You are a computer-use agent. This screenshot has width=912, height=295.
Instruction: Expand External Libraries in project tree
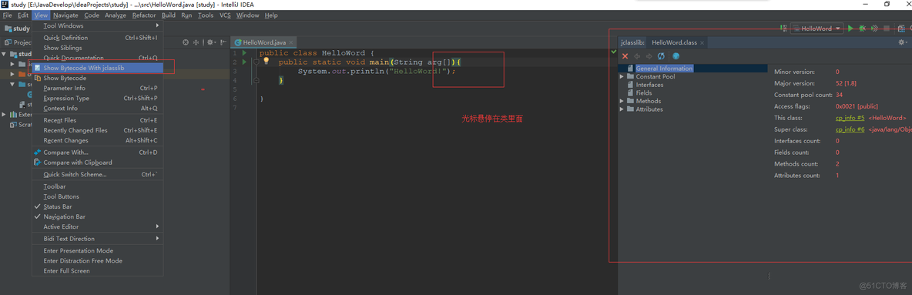(5, 115)
